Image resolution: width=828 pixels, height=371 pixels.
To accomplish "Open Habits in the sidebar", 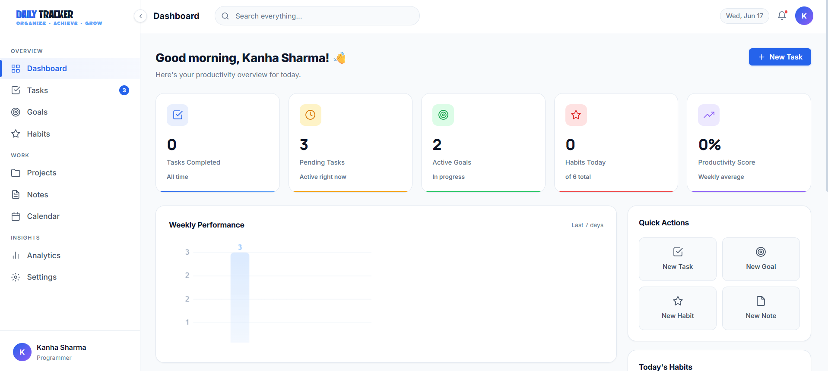I will tap(70, 134).
